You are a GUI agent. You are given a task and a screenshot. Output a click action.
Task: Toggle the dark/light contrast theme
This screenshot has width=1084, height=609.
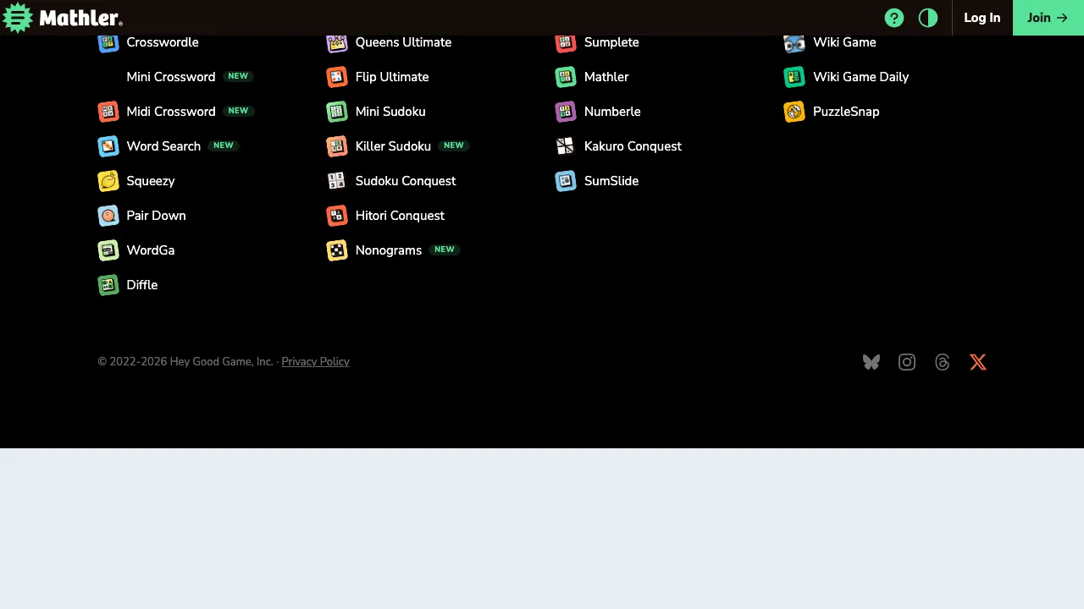[928, 18]
